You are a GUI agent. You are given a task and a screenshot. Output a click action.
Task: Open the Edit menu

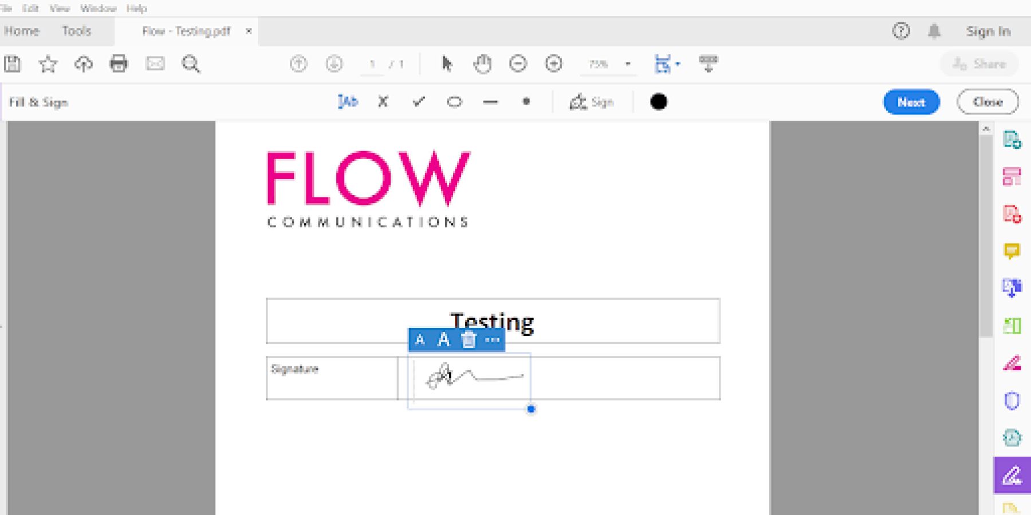click(x=30, y=8)
